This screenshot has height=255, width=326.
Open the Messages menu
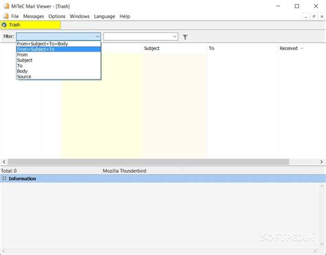tap(34, 16)
